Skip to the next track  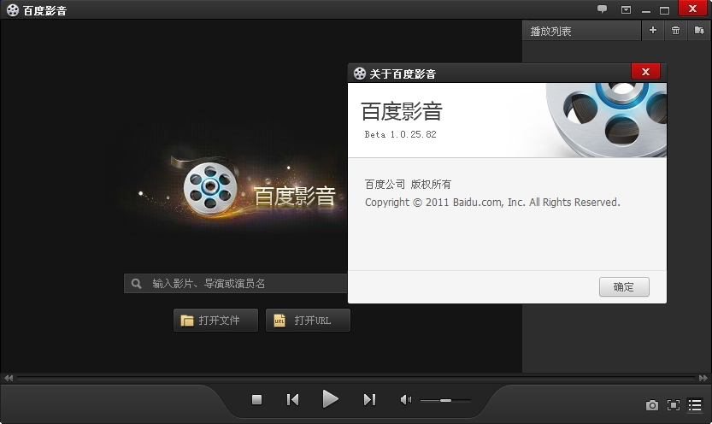[369, 399]
